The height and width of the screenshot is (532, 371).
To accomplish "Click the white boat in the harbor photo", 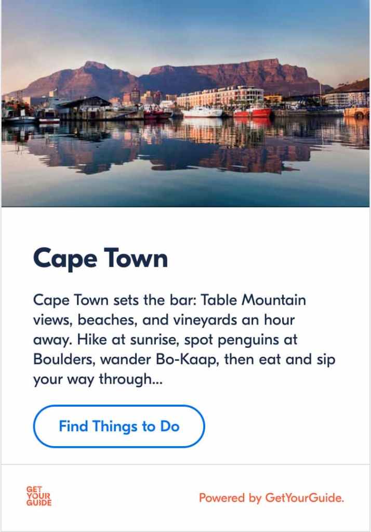I will (202, 111).
